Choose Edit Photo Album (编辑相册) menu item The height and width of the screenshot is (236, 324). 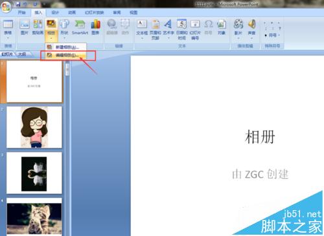pos(66,55)
